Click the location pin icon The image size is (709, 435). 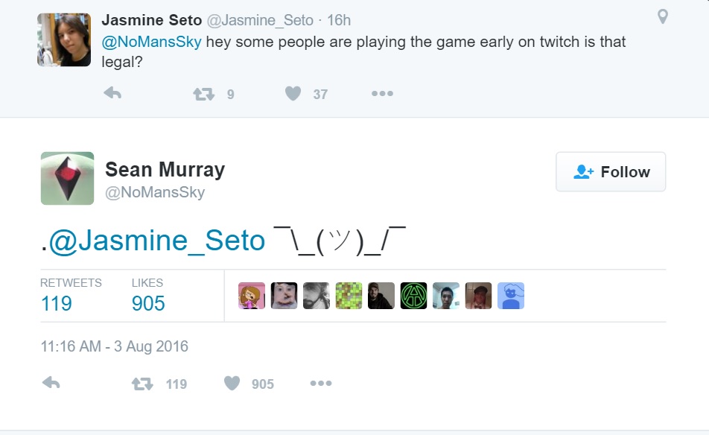pyautogui.click(x=663, y=16)
